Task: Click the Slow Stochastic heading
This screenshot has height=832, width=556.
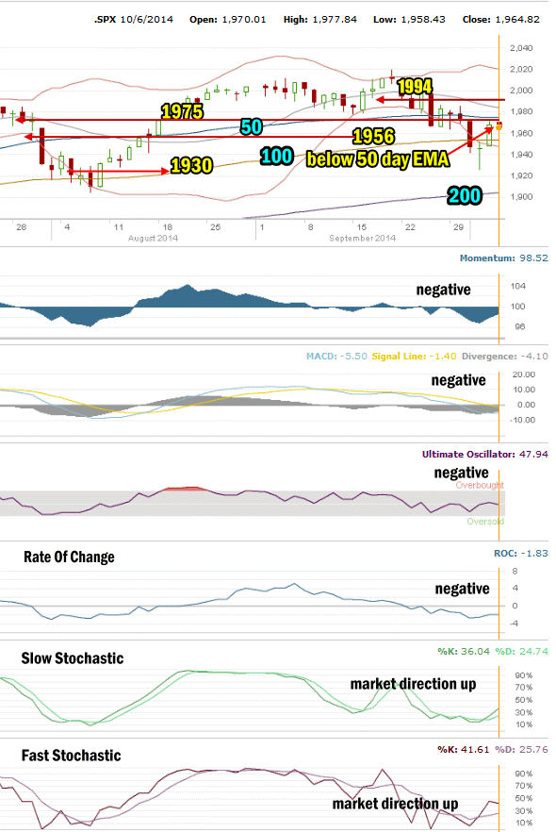Action: pyautogui.click(x=72, y=658)
